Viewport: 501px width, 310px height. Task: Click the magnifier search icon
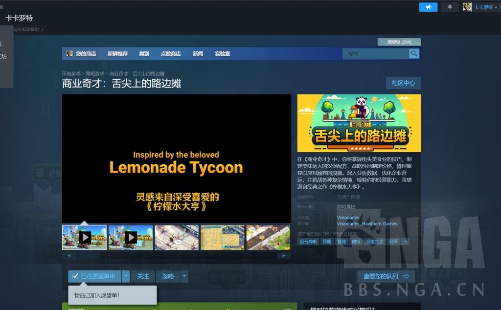point(414,54)
